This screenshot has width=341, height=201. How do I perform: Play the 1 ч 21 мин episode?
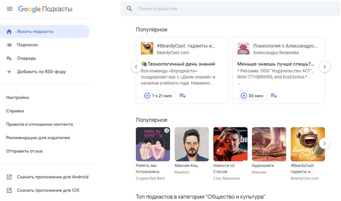coord(158,96)
